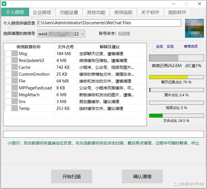Click the 全选 link
The width and height of the screenshot is (207, 189).
coord(159,46)
